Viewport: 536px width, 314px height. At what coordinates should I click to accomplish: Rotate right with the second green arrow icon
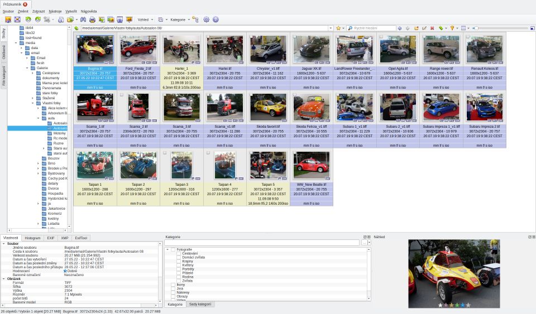pyautogui.click(x=37, y=20)
